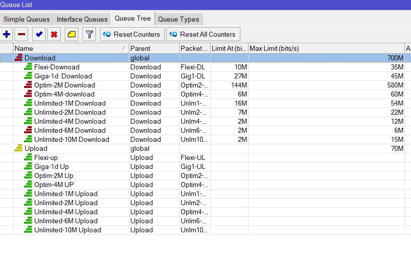This screenshot has height=267, width=411.
Task: Click the Limit At column header
Action: click(x=229, y=48)
